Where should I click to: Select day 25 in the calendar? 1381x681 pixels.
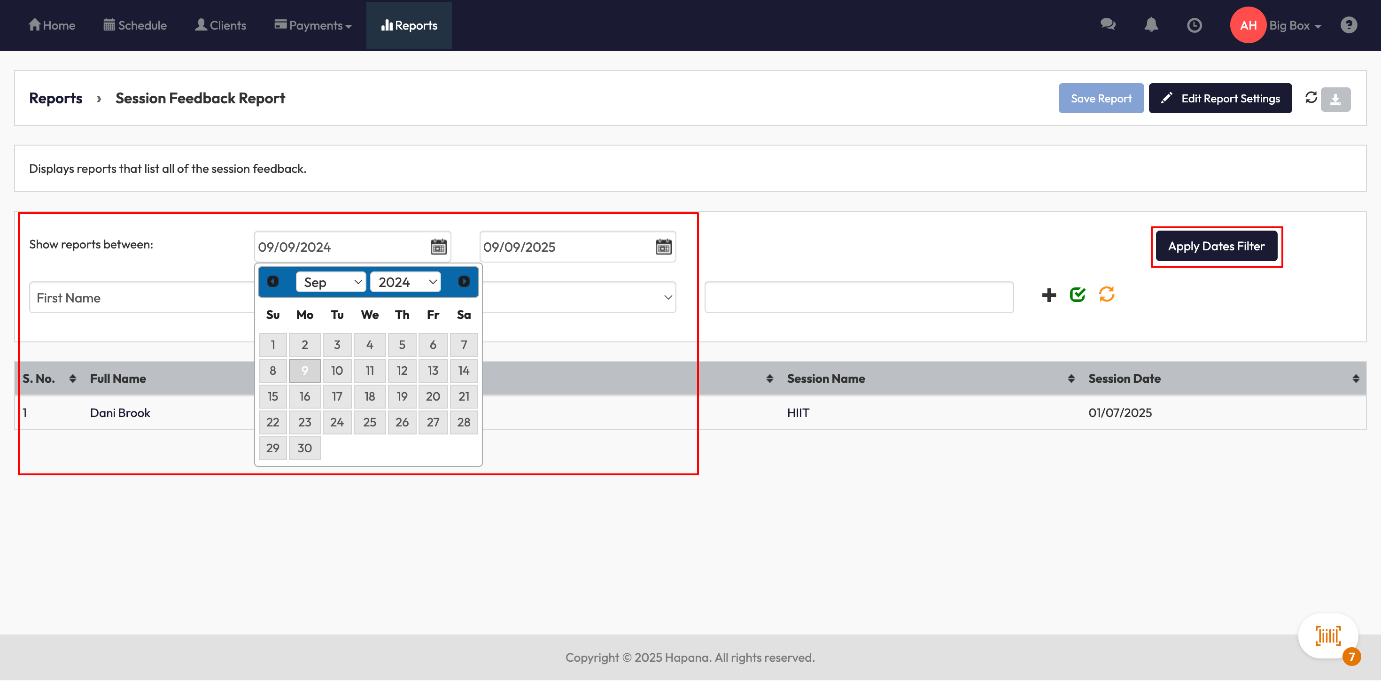coord(369,422)
